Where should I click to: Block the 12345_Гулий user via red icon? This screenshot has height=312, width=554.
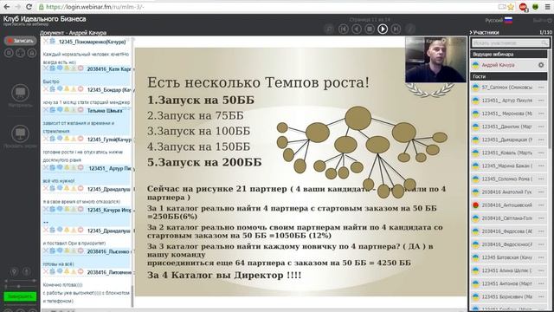point(81,139)
